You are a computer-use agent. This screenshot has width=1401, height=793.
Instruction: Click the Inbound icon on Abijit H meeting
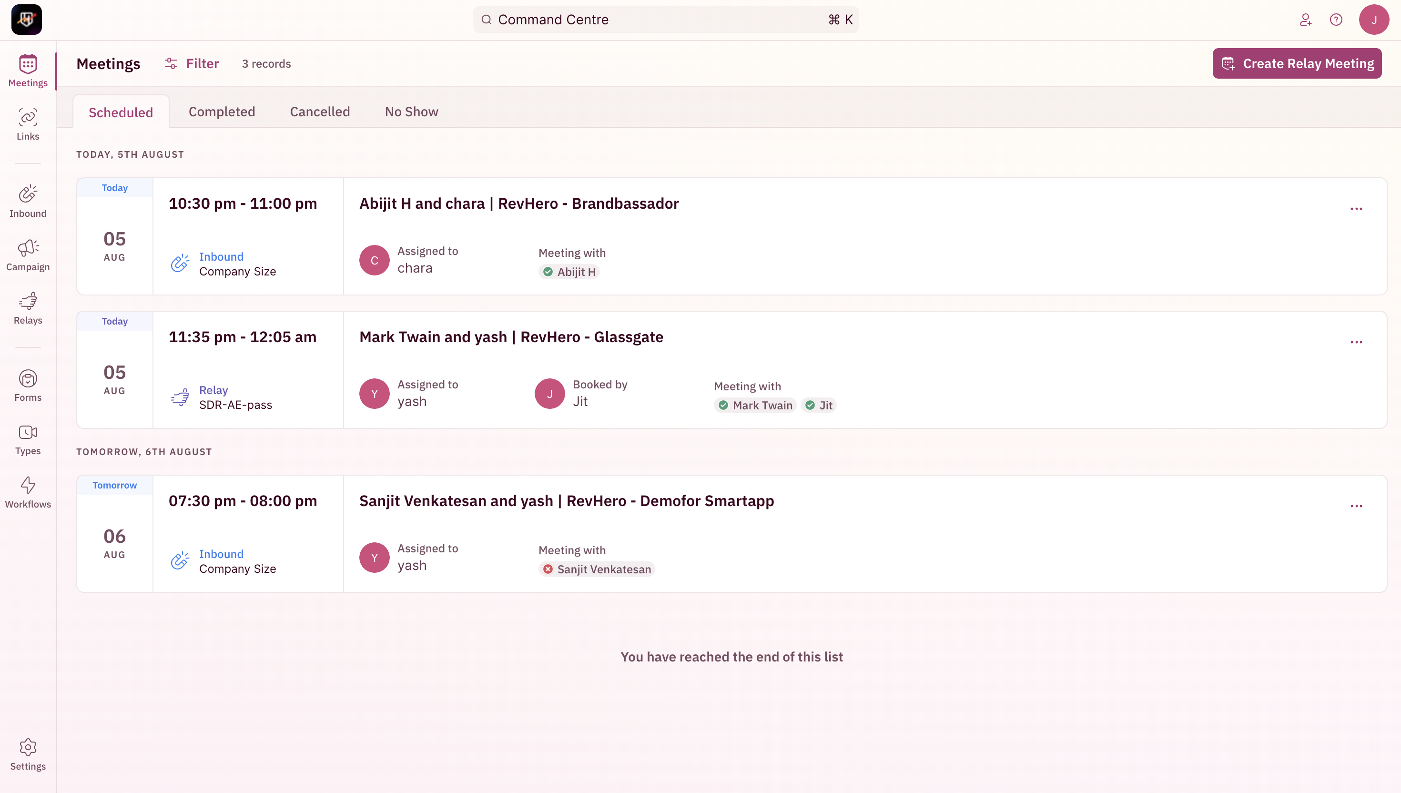180,264
